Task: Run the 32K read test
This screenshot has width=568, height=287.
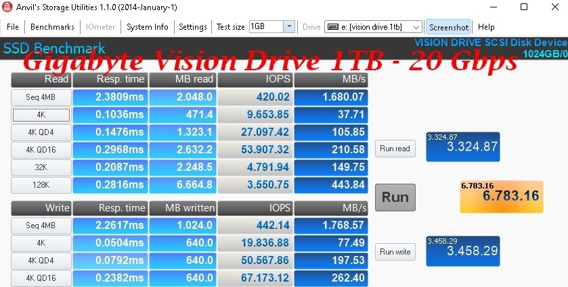Action: click(41, 167)
